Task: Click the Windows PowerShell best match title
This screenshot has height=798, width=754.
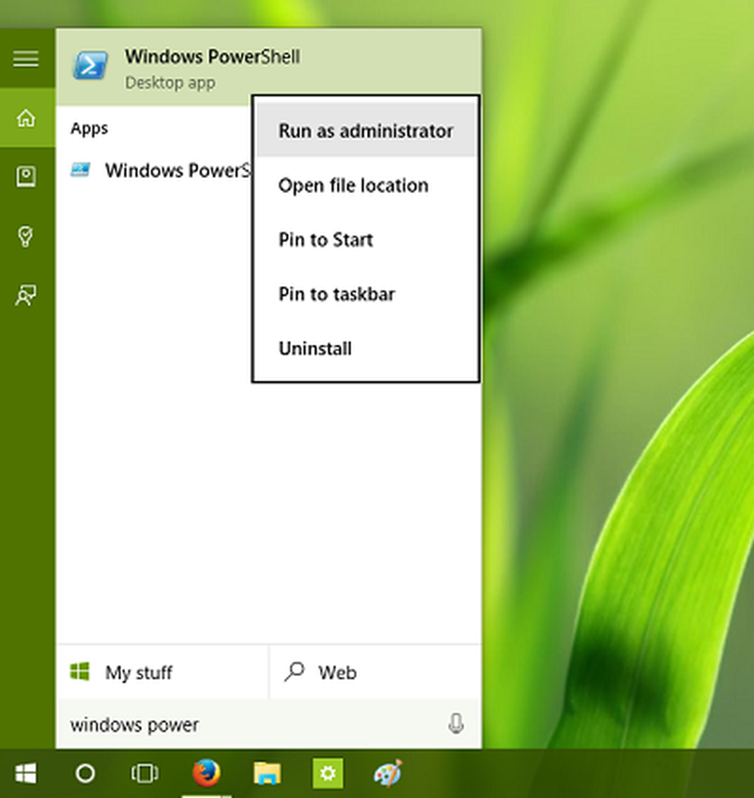Action: pos(212,57)
